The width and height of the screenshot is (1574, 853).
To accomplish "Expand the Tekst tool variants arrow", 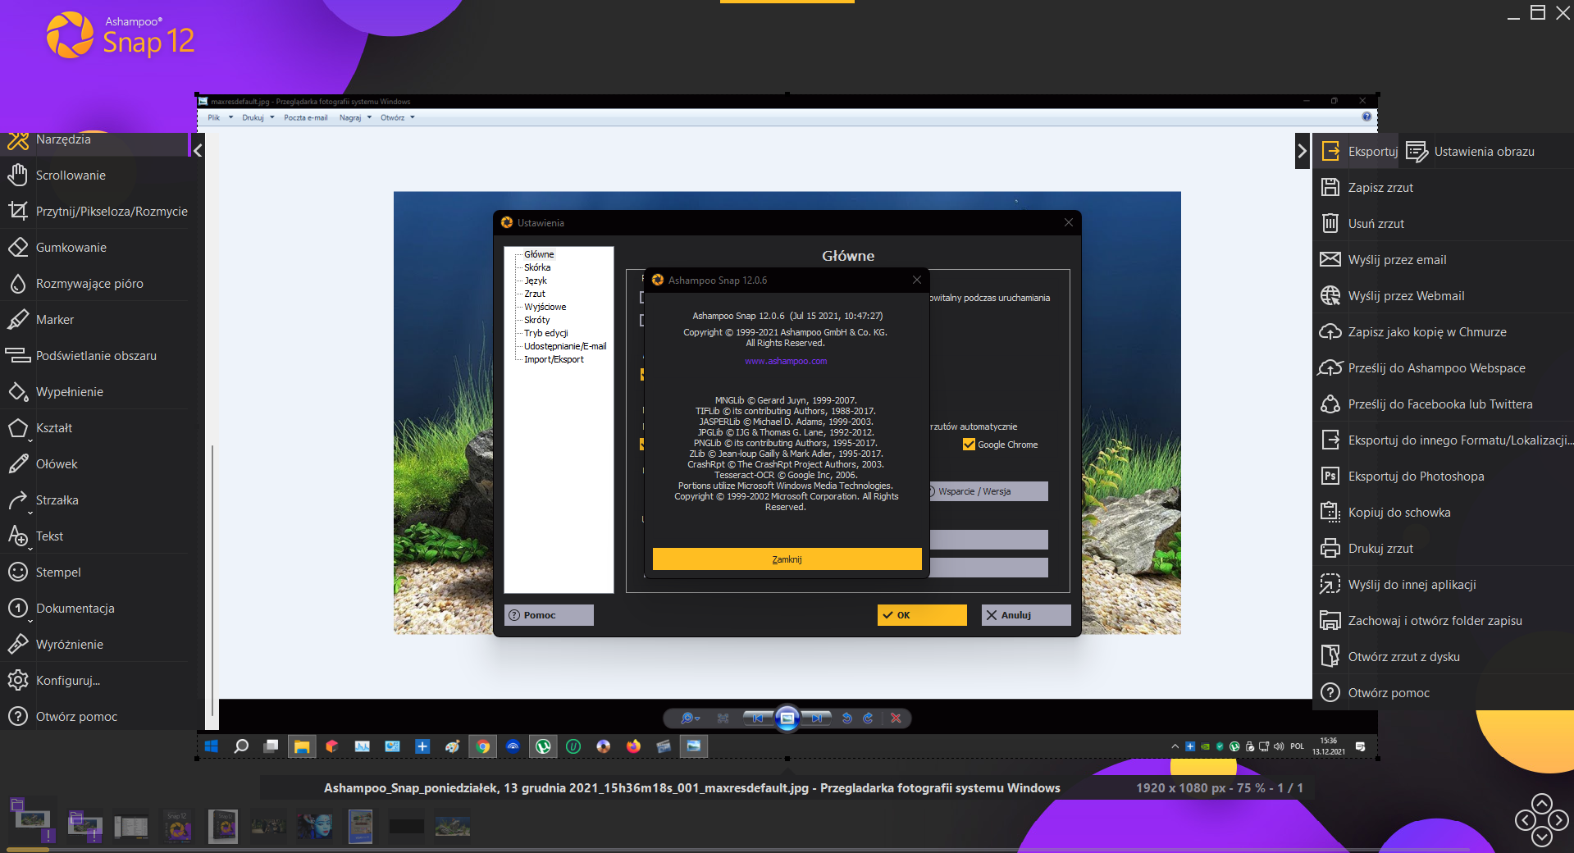I will coord(30,549).
